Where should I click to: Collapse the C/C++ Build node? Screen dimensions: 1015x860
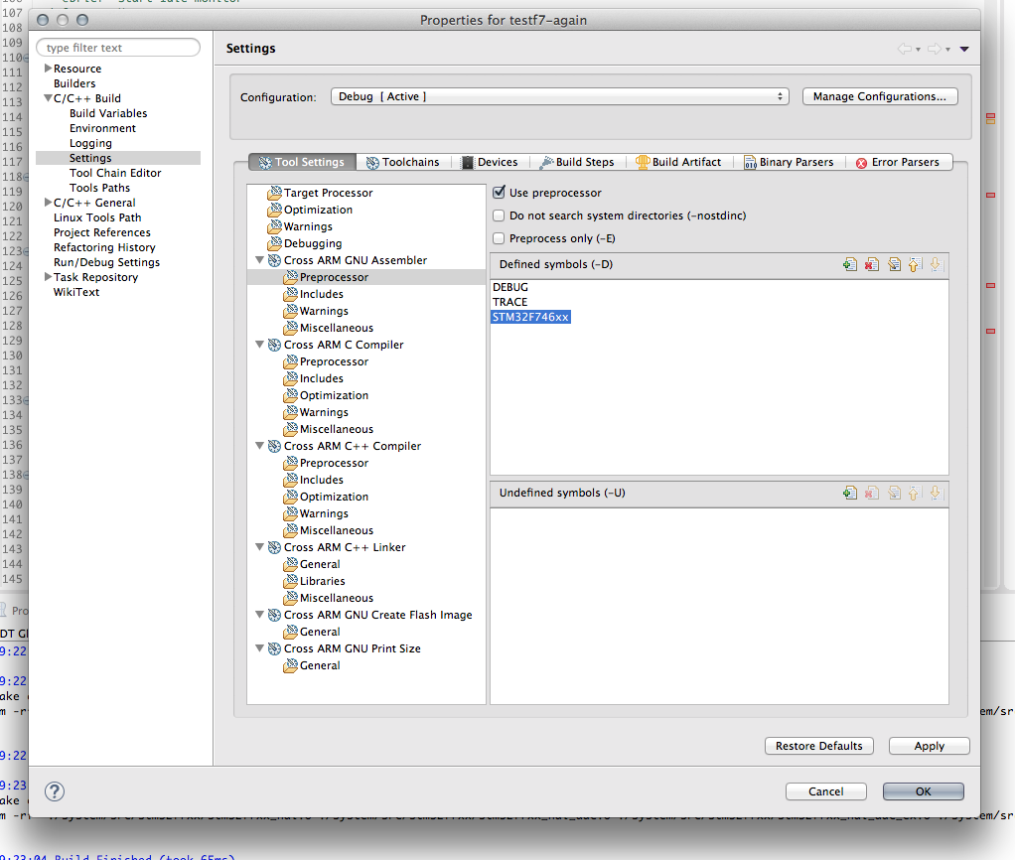click(x=48, y=98)
